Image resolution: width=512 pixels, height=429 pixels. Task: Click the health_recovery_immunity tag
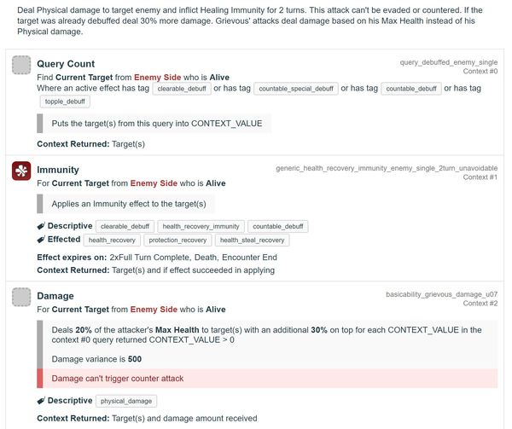coord(201,226)
